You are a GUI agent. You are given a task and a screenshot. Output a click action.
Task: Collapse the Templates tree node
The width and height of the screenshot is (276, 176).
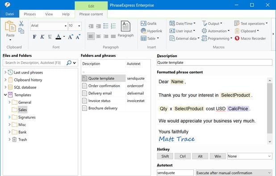coord(5,95)
